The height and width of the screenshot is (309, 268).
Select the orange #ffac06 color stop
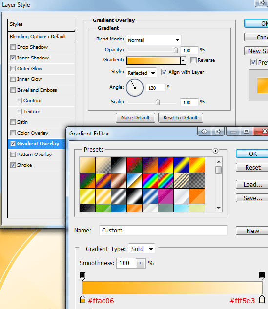tap(82, 299)
